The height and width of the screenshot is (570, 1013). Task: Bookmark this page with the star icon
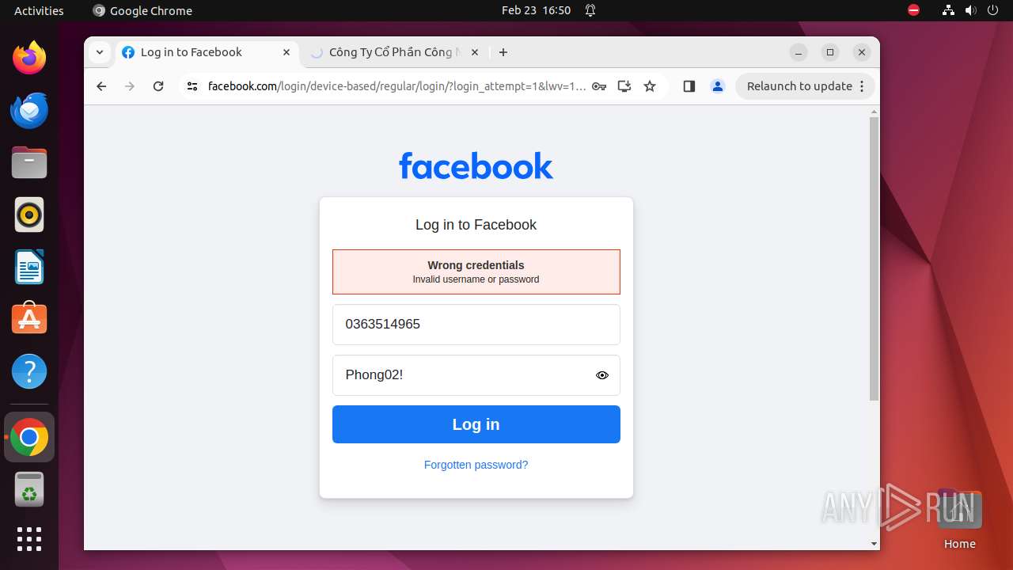650,86
